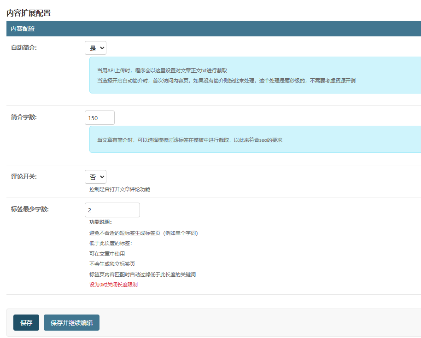
Task: Click the 避免不合适的短标签 description line
Action: tap(144, 233)
